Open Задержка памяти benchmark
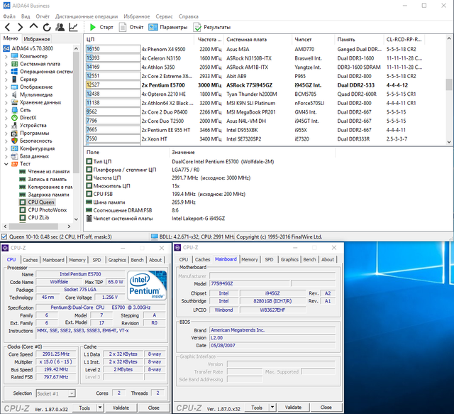 [x=48, y=195]
